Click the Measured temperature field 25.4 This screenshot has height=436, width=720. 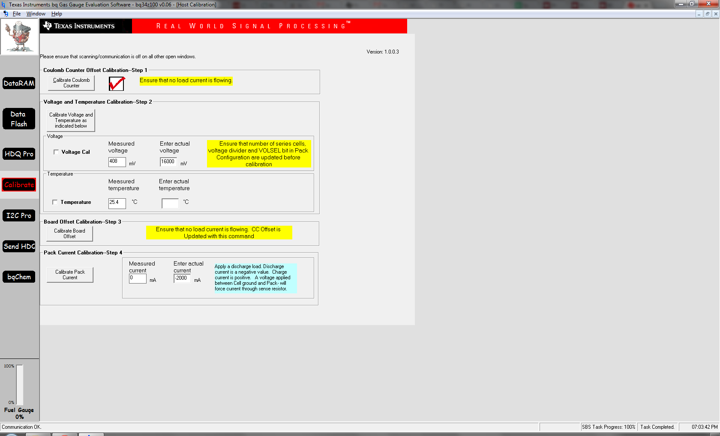117,203
